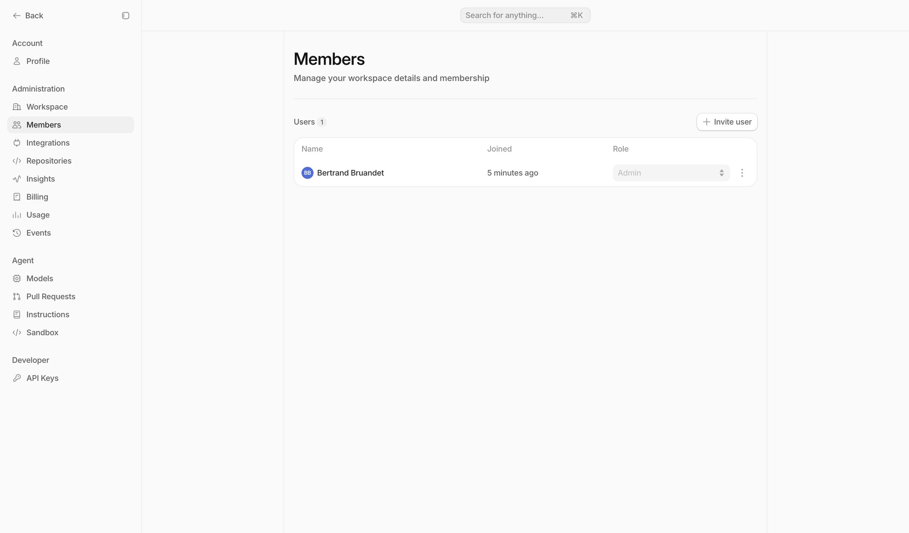Click the Integrations plug icon
The image size is (909, 533).
click(17, 143)
